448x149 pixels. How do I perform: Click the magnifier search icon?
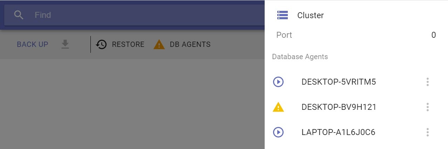(x=19, y=15)
